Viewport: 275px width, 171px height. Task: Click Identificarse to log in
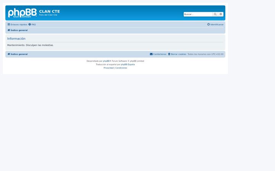pos(215,24)
